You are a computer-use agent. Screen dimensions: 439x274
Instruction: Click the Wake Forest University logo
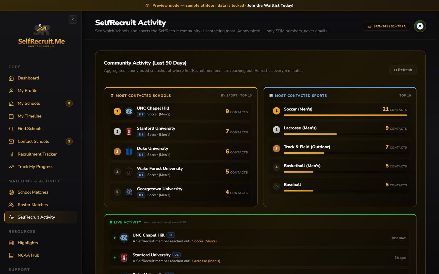pyautogui.click(x=129, y=172)
